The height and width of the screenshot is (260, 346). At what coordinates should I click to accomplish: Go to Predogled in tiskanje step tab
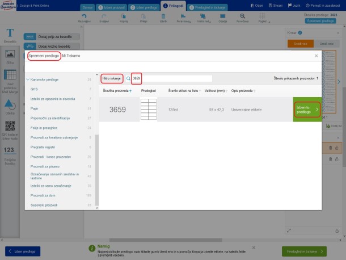click(208, 7)
